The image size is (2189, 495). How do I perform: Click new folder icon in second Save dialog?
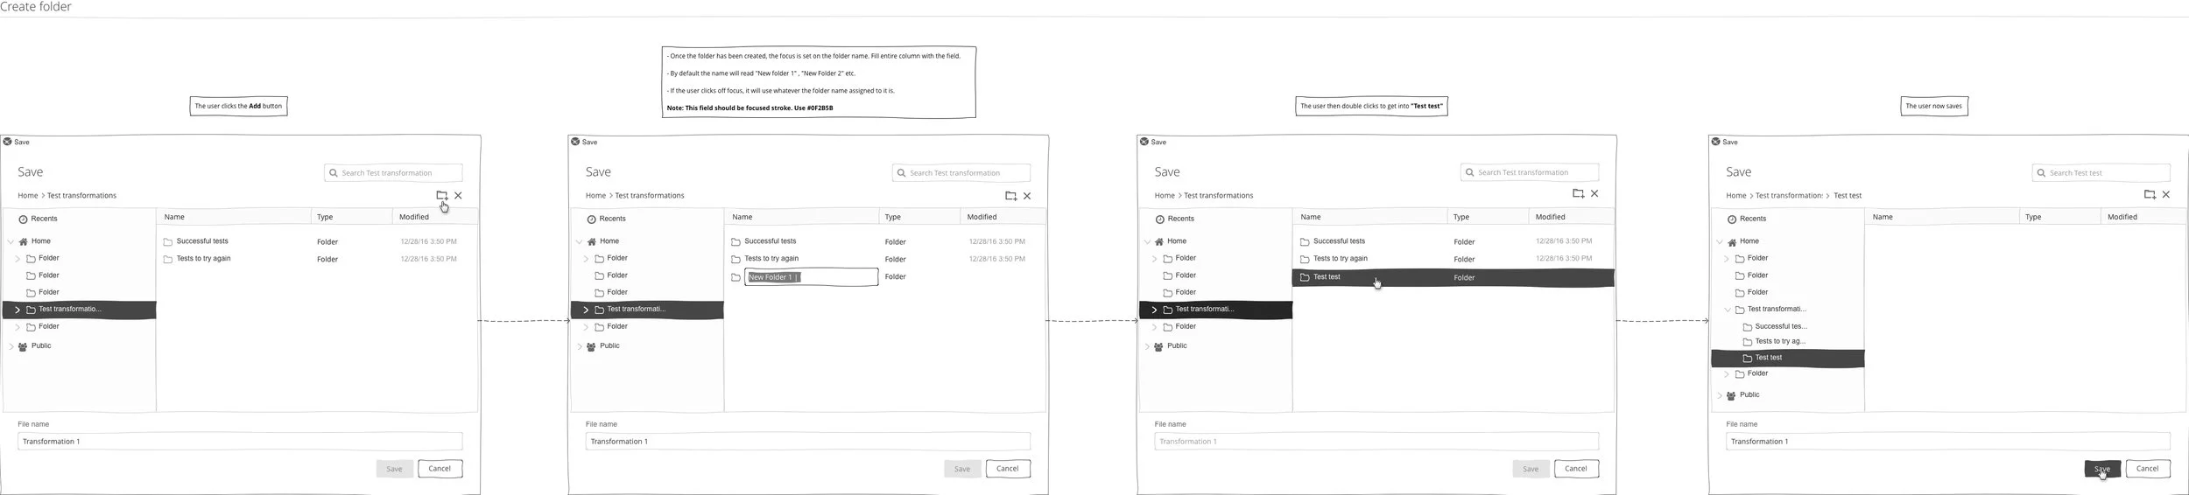(x=1010, y=196)
